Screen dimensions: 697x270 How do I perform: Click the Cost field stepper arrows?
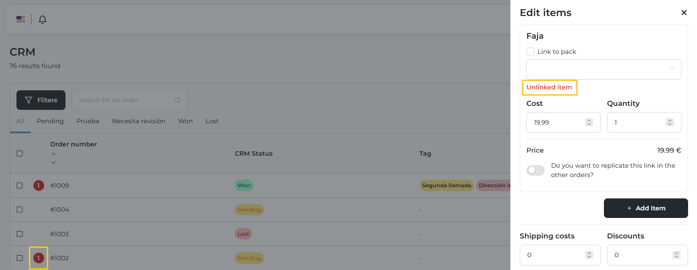tap(589, 122)
